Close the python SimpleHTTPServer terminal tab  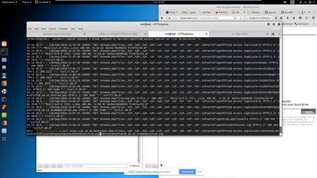pyautogui.click(x=145, y=34)
